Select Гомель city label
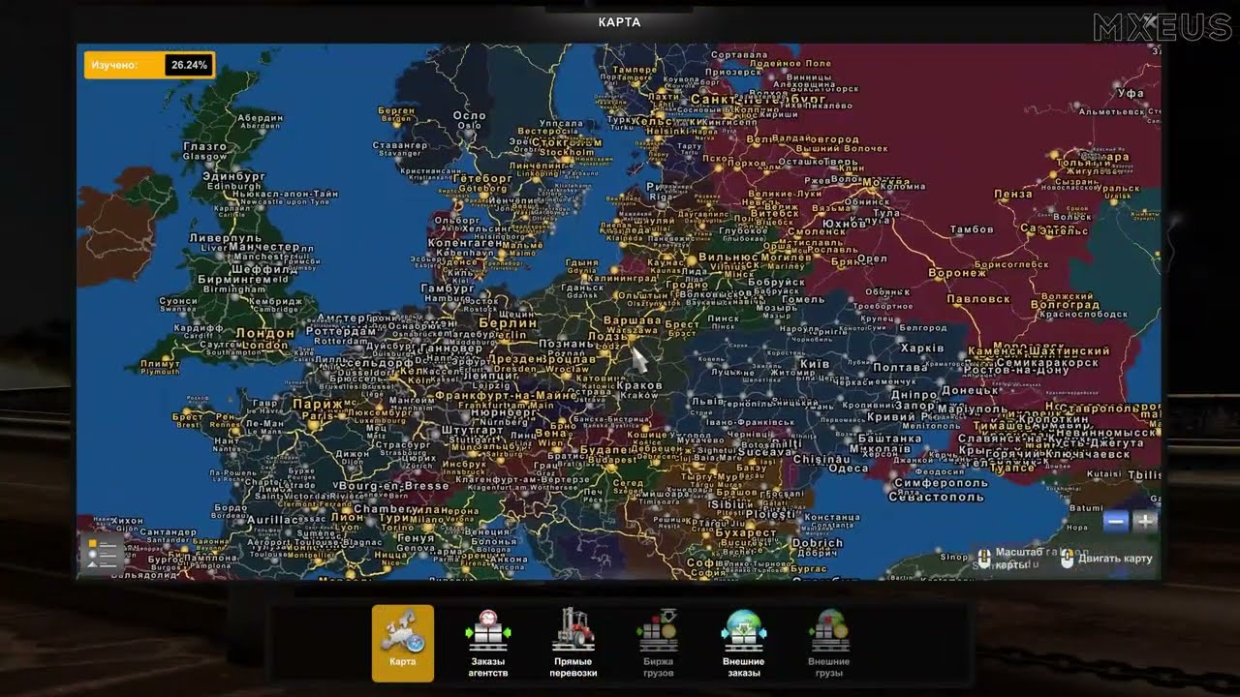 (x=803, y=299)
